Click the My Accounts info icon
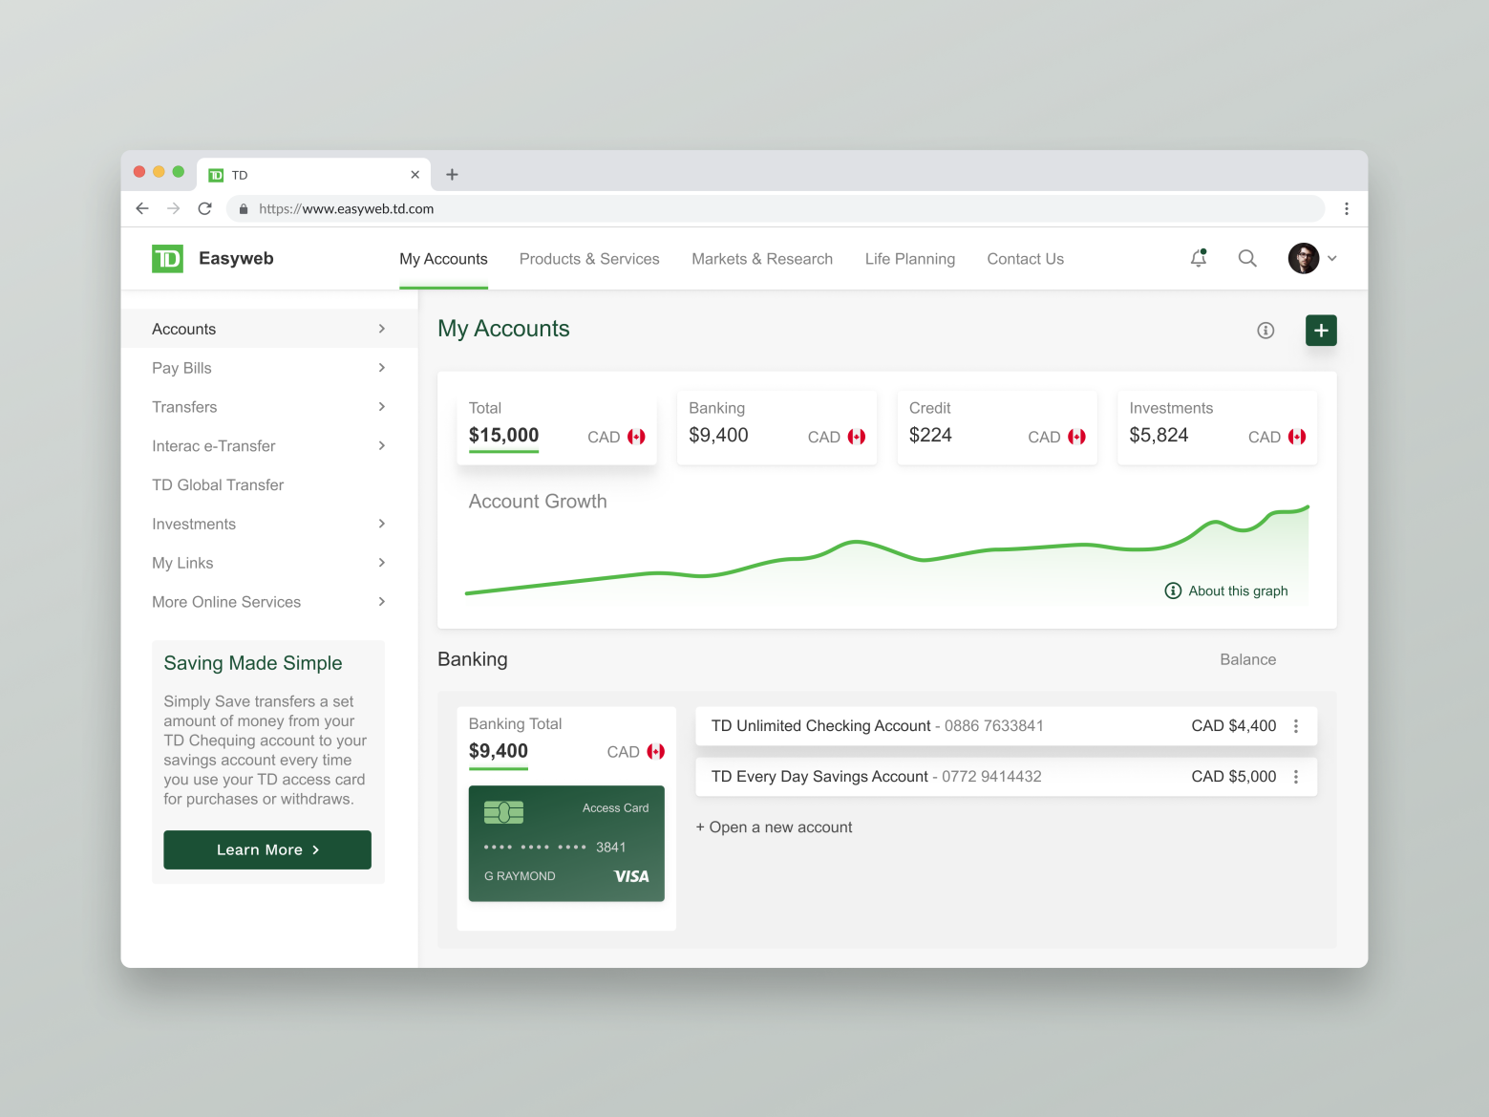Viewport: 1489px width, 1117px height. pyautogui.click(x=1266, y=331)
